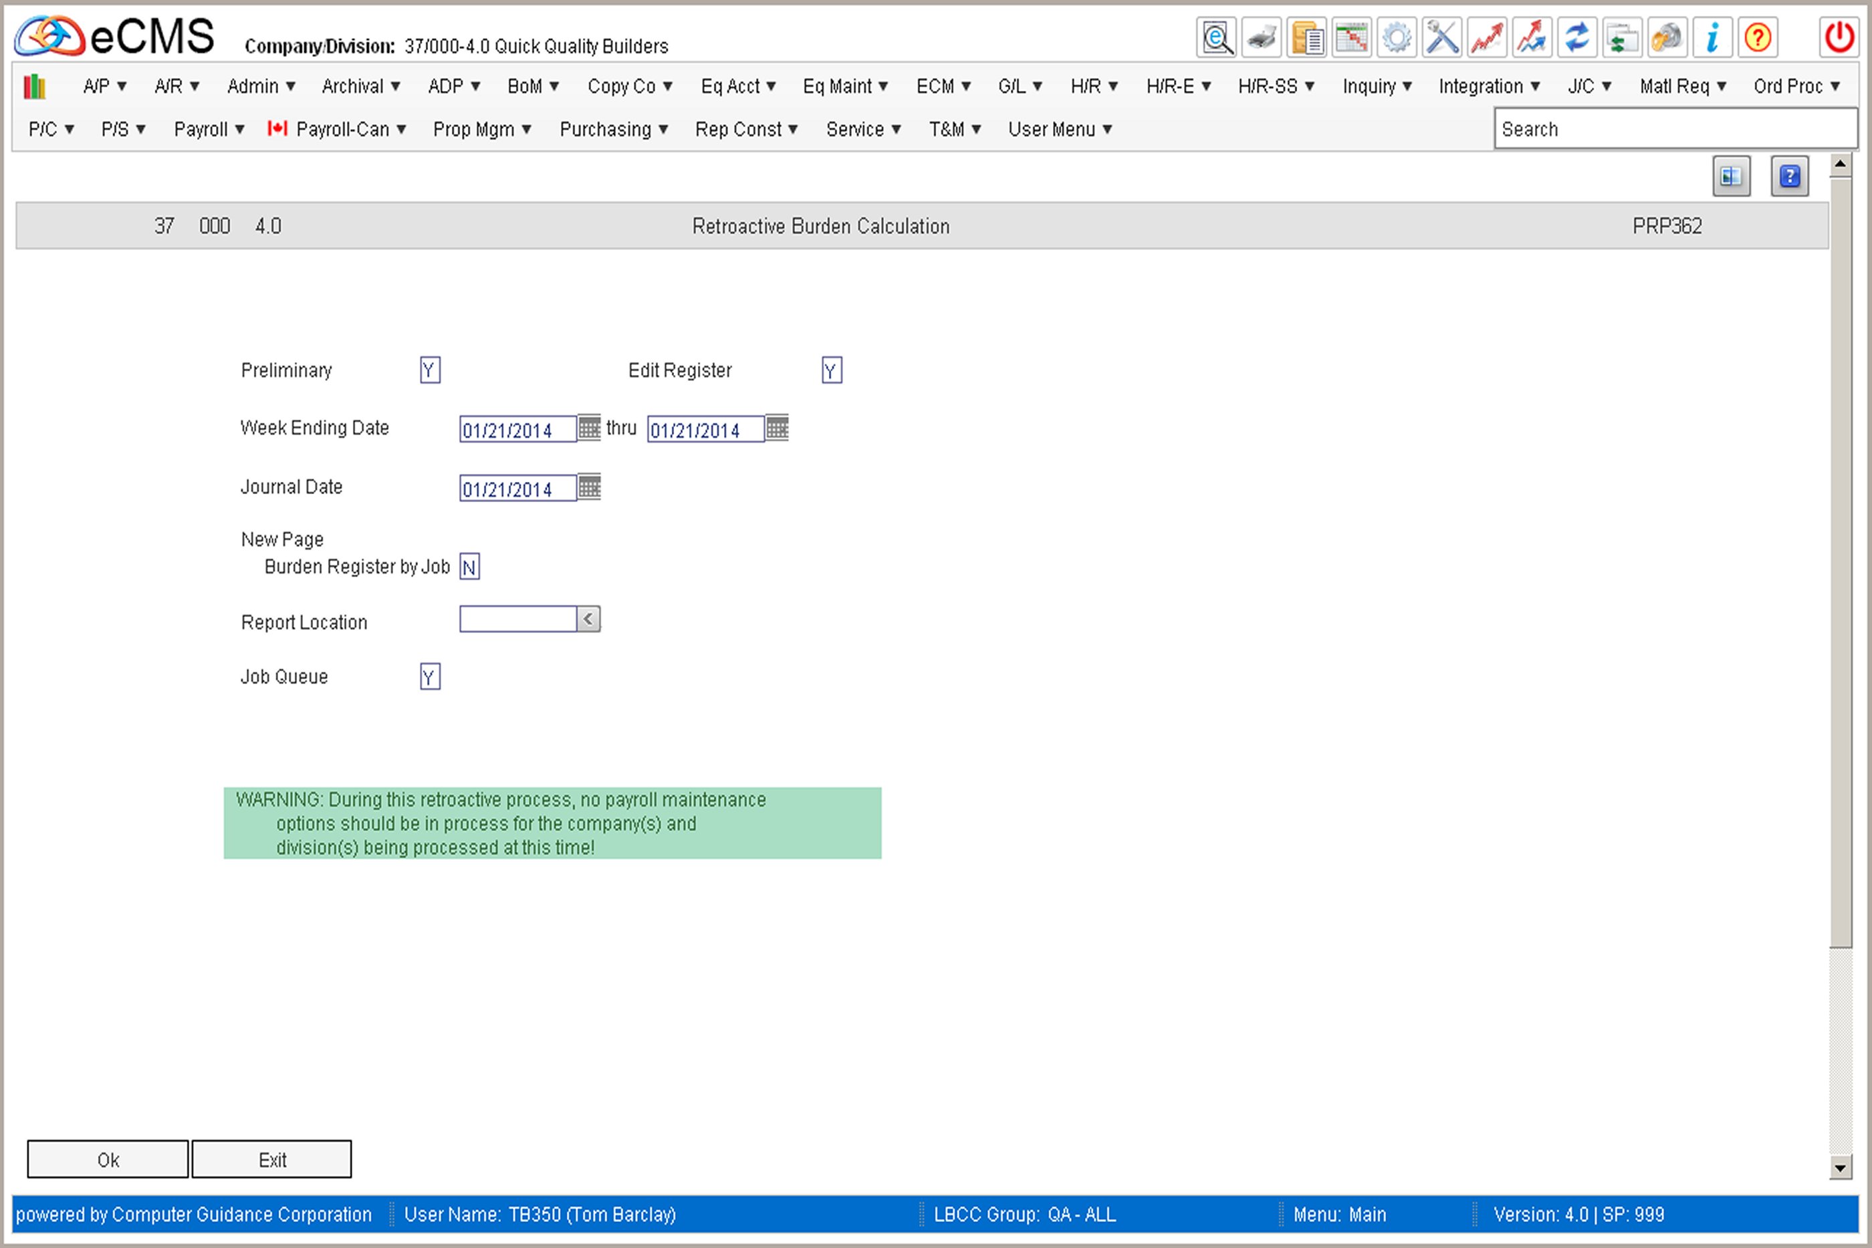Click the empty Report Location field
This screenshot has width=1872, height=1248.
(518, 619)
